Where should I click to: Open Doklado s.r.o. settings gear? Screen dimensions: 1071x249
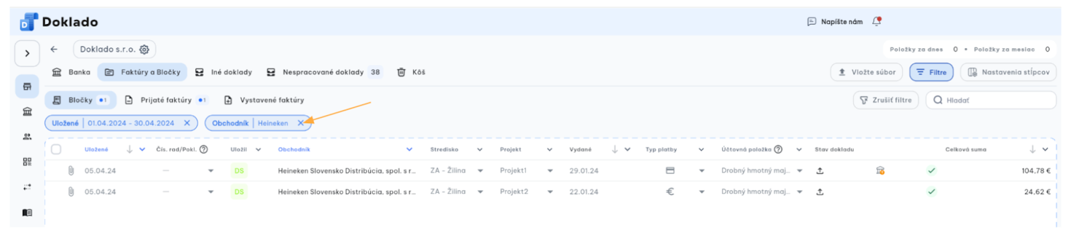[144, 50]
